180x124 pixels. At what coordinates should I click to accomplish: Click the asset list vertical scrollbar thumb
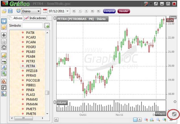click(x=47, y=93)
